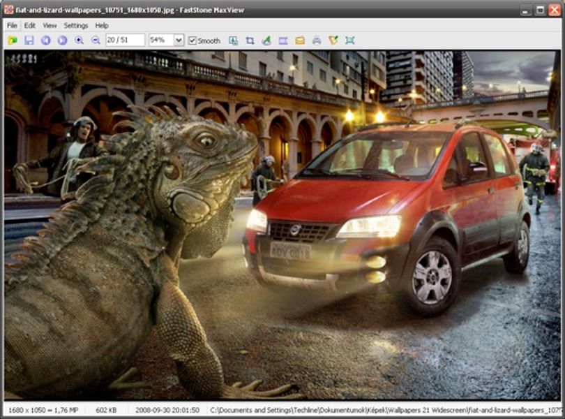
Task: Expand the 54% zoom dropdown
Action: (179, 40)
